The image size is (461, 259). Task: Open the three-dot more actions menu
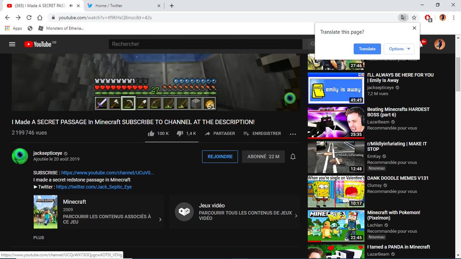point(293,134)
